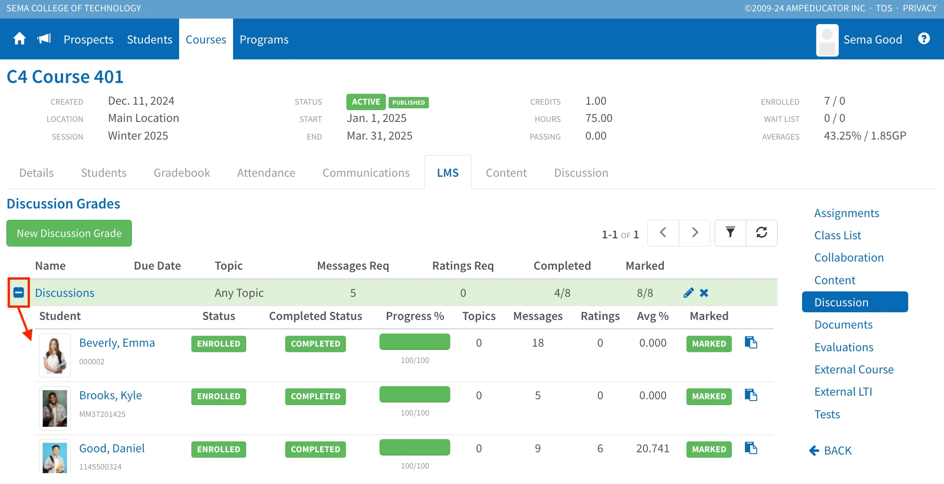Click New Discussion Grade button

coord(69,233)
